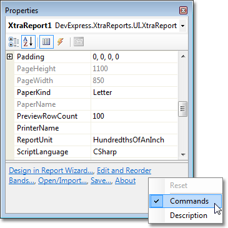Open the About link
This screenshot has width=228, height=228.
pos(126,181)
